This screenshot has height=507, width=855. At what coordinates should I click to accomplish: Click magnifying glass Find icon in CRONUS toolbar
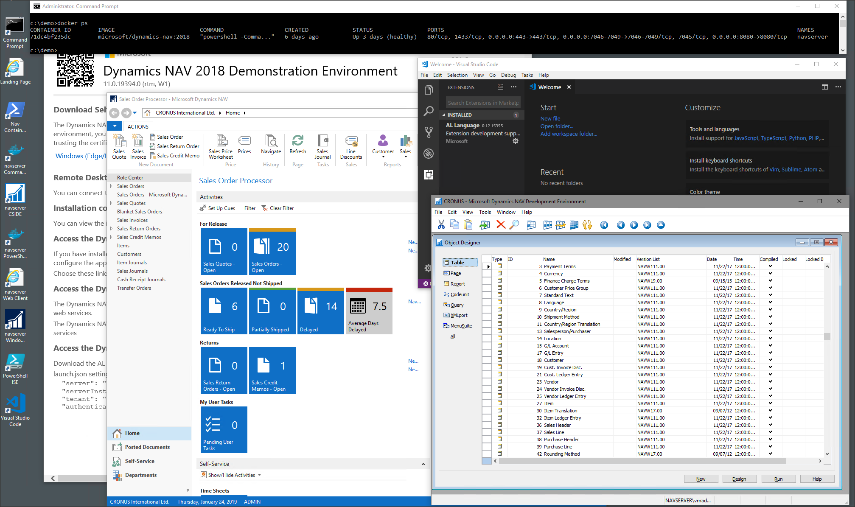point(514,224)
